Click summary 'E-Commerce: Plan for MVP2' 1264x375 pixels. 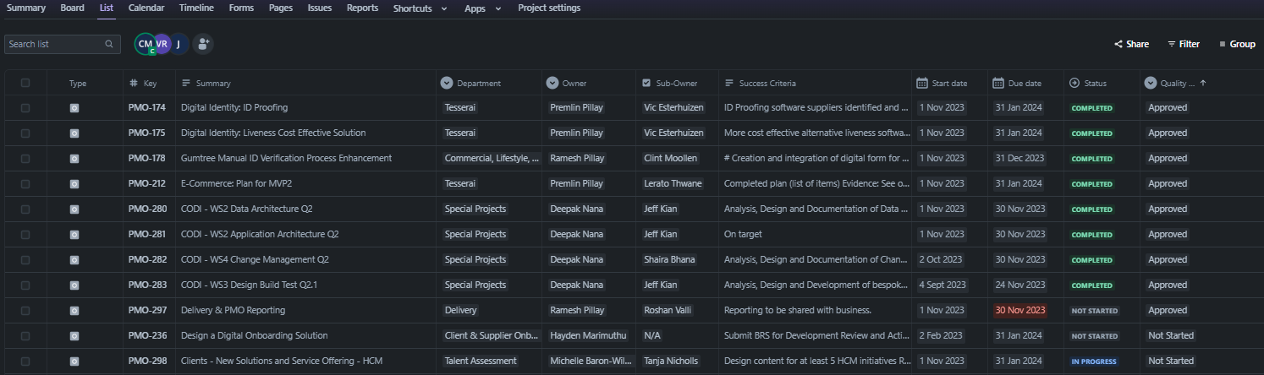pos(236,184)
